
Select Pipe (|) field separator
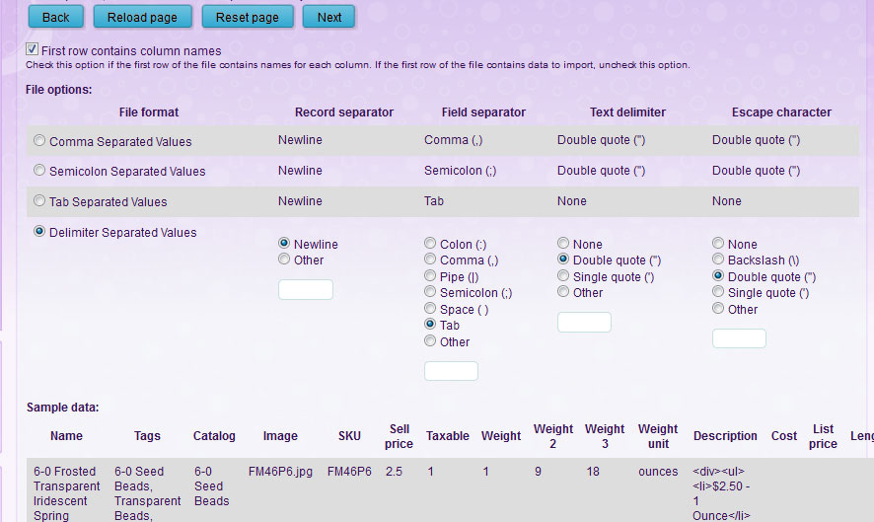coord(430,276)
